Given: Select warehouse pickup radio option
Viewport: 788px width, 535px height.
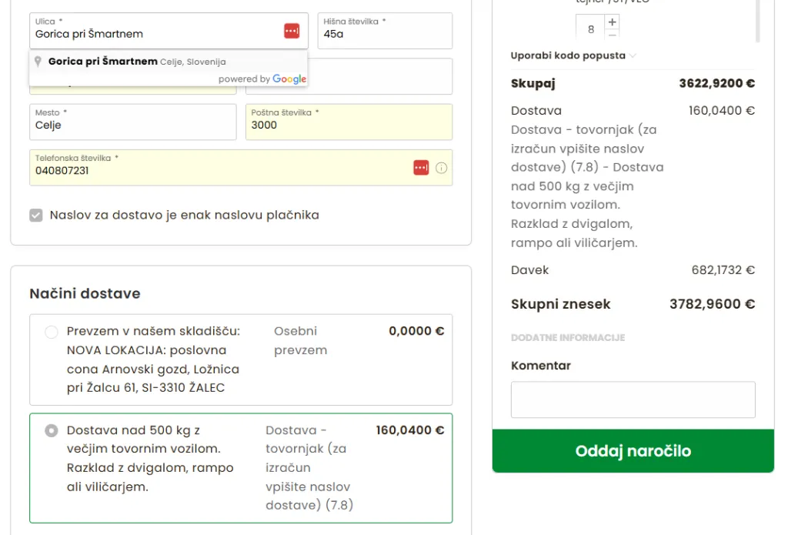Looking at the screenshot, I should coord(52,332).
